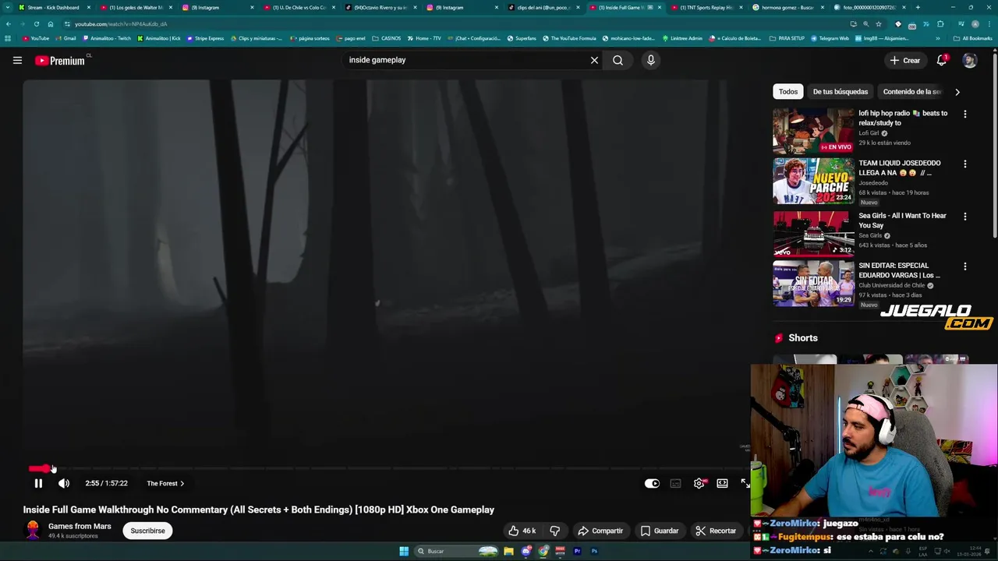Image resolution: width=998 pixels, height=561 pixels.
Task: Expand The Forest chapter list
Action: pyautogui.click(x=165, y=483)
